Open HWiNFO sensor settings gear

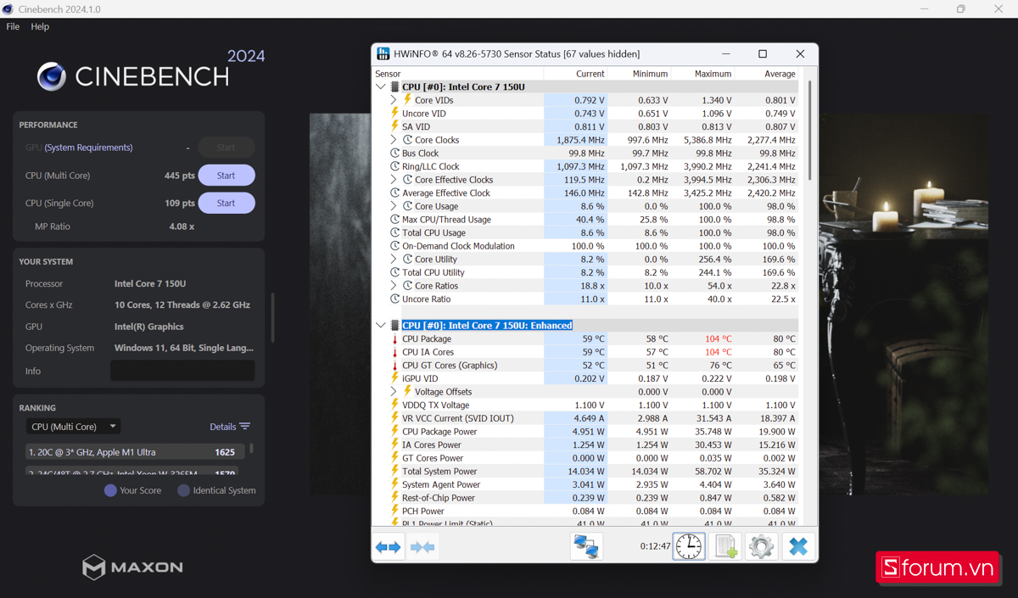point(761,547)
